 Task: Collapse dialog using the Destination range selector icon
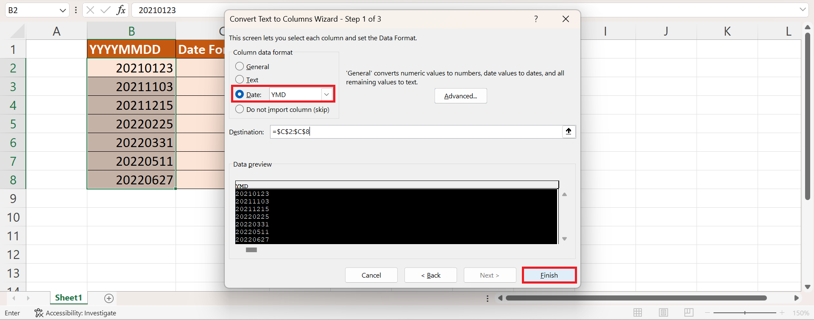tap(569, 132)
